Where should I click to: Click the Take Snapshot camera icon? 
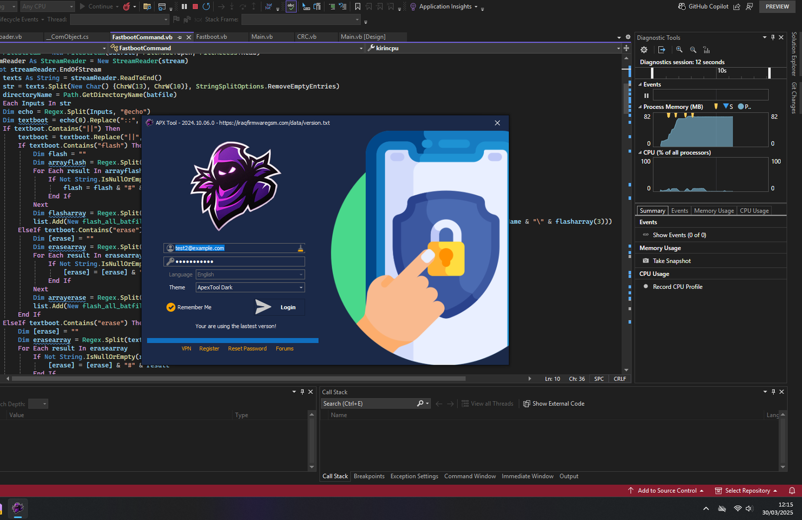(x=646, y=261)
